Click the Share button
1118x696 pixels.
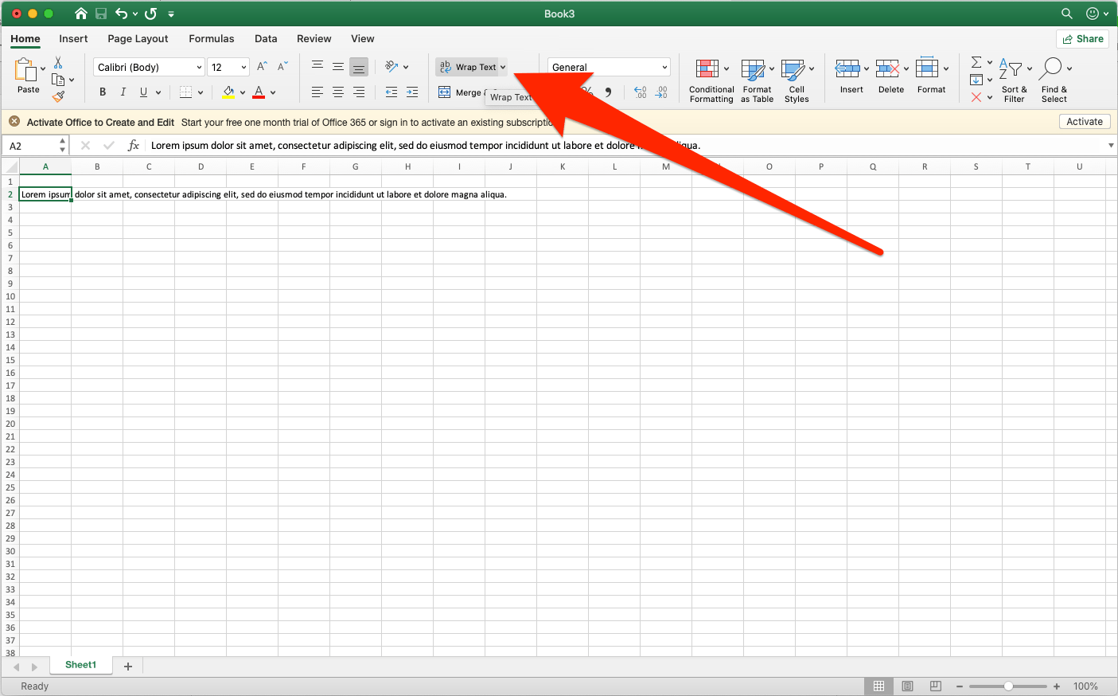[x=1083, y=39]
